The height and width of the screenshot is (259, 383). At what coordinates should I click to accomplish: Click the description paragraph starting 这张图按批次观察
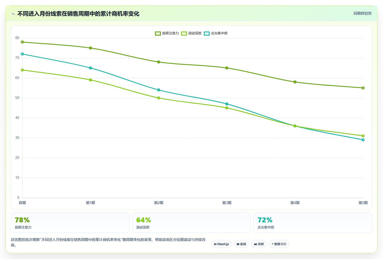(x=108, y=242)
